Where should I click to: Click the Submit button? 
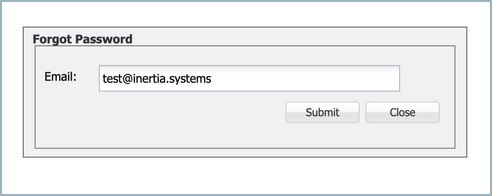pyautogui.click(x=322, y=112)
